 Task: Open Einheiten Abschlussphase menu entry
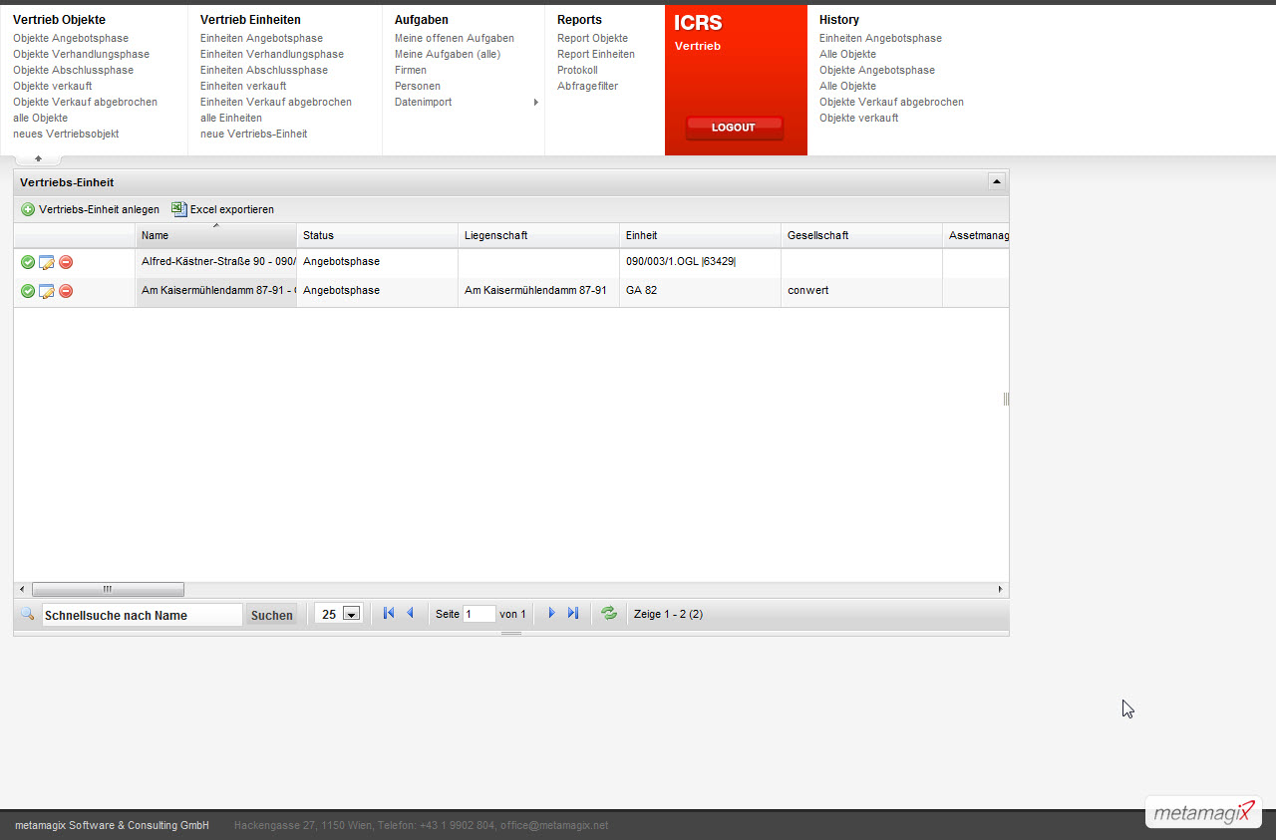pos(264,70)
